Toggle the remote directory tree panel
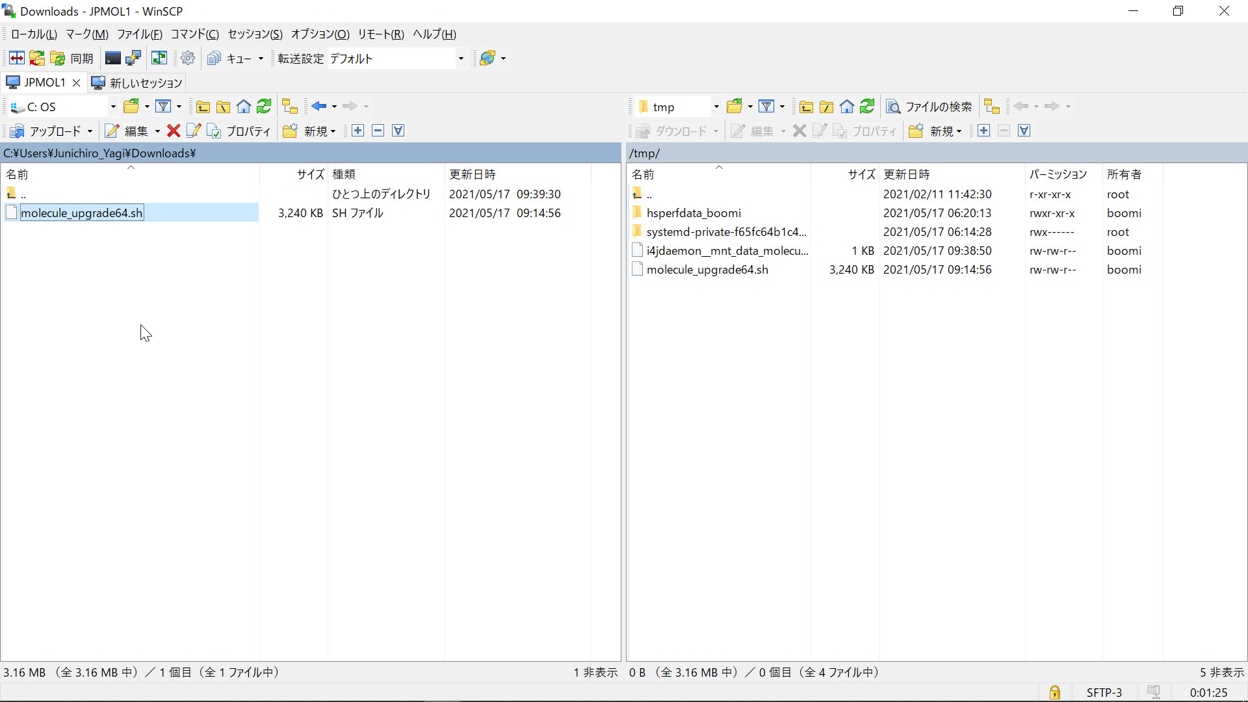1248x702 pixels. [x=993, y=106]
